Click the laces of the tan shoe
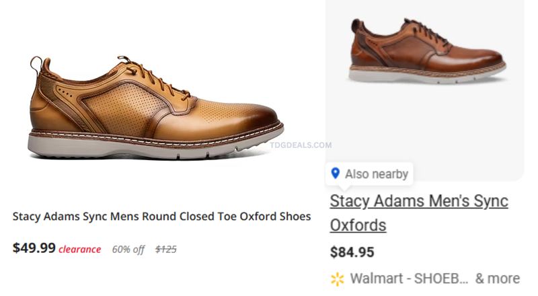538x296 pixels. pyautogui.click(x=154, y=77)
